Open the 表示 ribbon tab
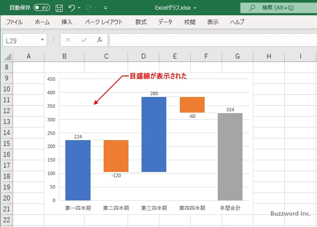The image size is (317, 227). click(212, 22)
